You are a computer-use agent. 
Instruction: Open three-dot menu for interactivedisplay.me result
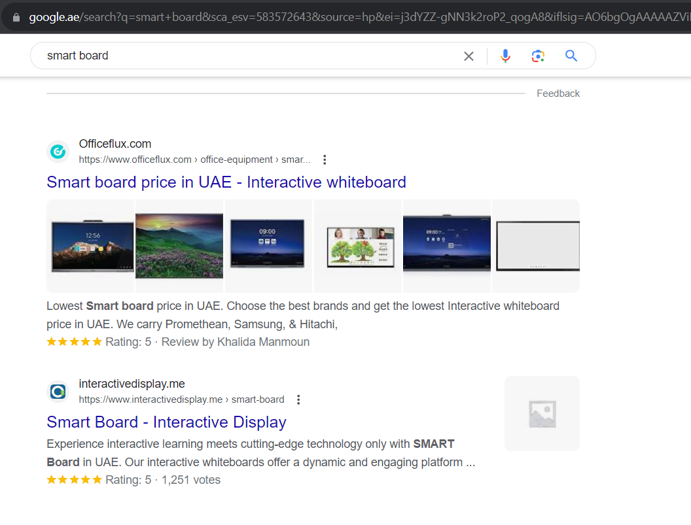tap(298, 399)
